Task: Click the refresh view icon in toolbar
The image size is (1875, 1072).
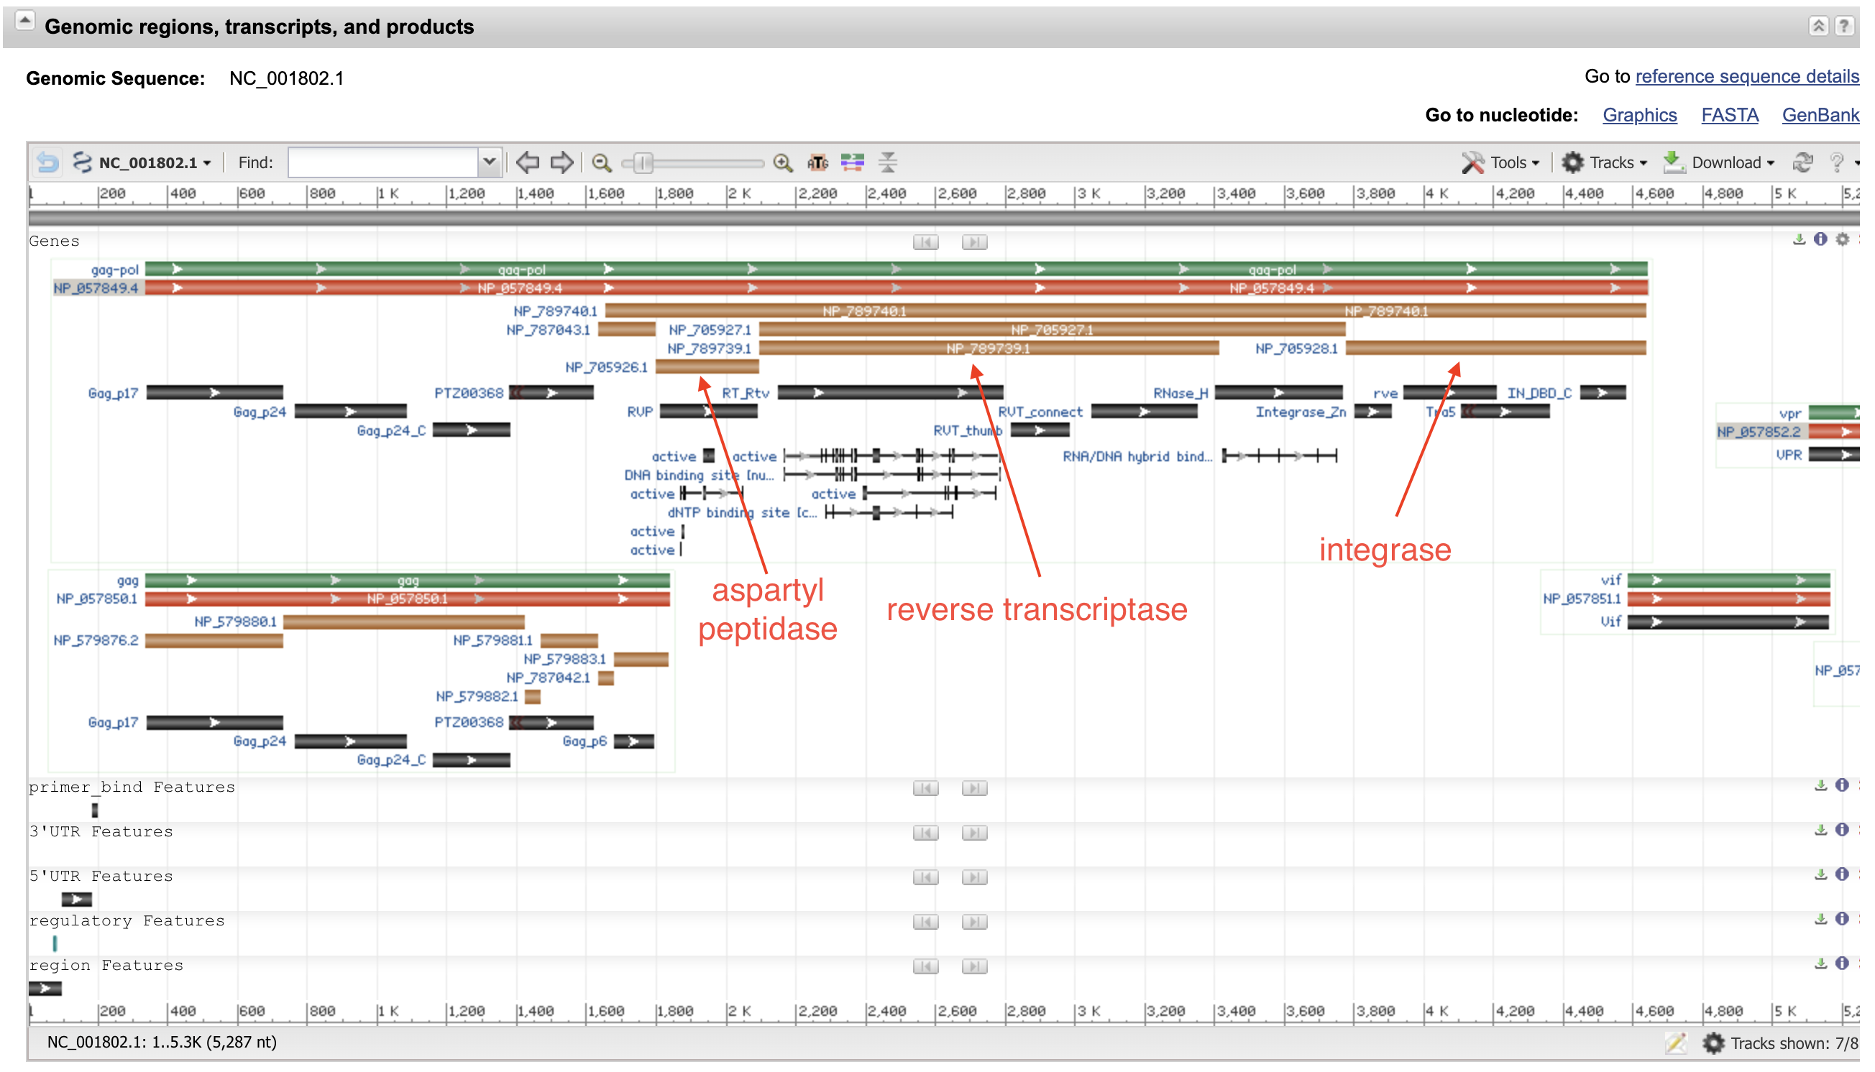Action: (x=1802, y=162)
